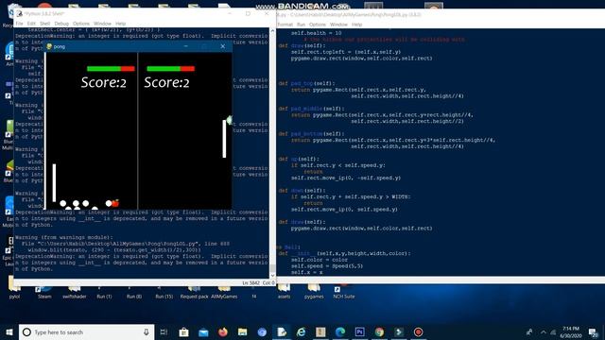This screenshot has width=605, height=340.
Task: Click the red apple item in pong
Action: [x=115, y=203]
